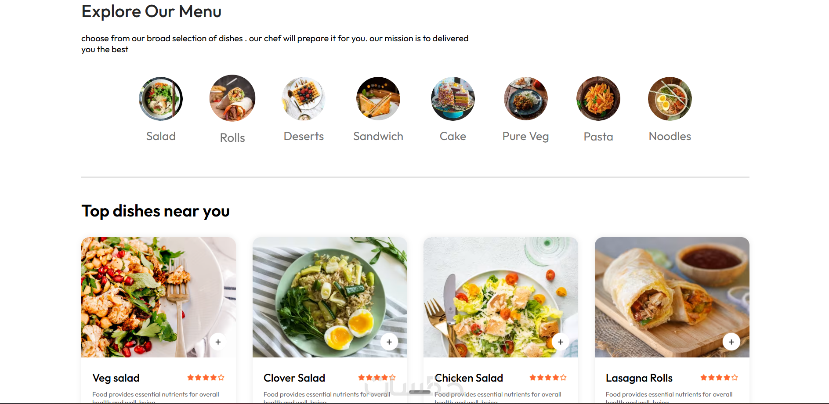Select the Pasta category image

[x=598, y=99]
